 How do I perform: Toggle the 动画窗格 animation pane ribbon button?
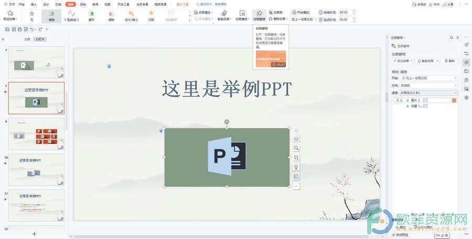click(259, 16)
